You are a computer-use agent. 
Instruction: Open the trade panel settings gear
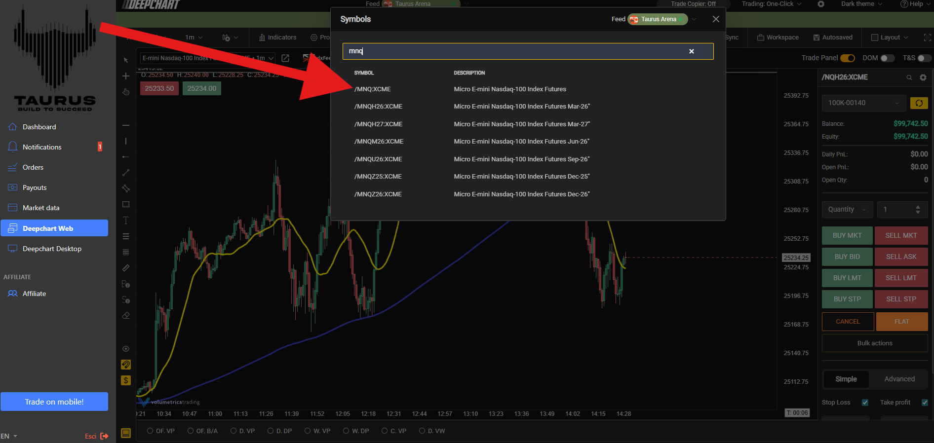point(923,77)
